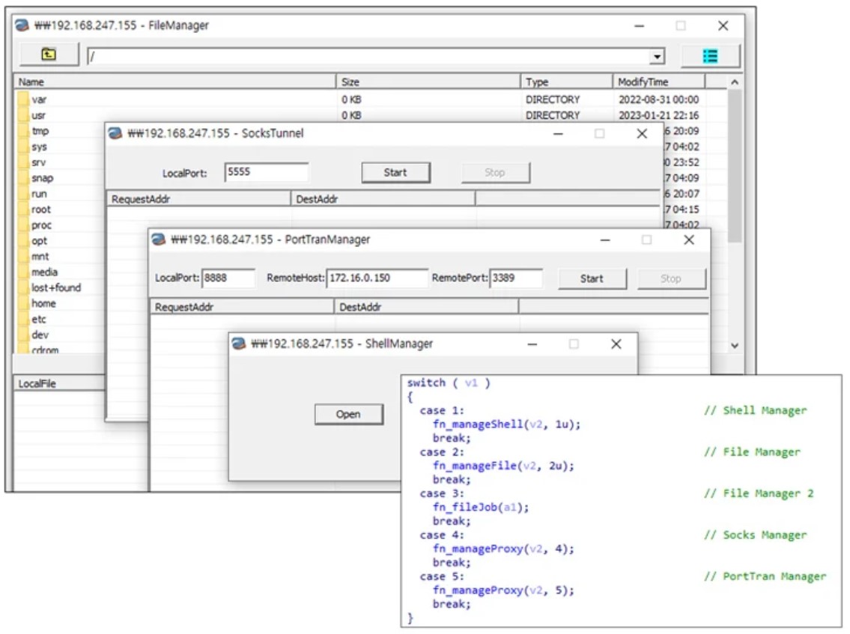Image resolution: width=850 pixels, height=634 pixels.
Task: Close the SocksTunnel window
Action: tap(642, 134)
